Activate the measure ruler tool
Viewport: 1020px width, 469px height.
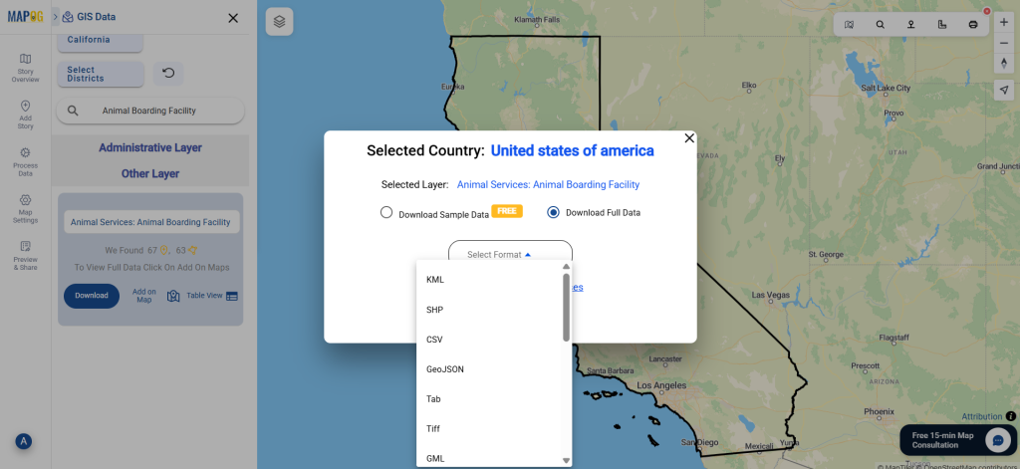(x=942, y=24)
